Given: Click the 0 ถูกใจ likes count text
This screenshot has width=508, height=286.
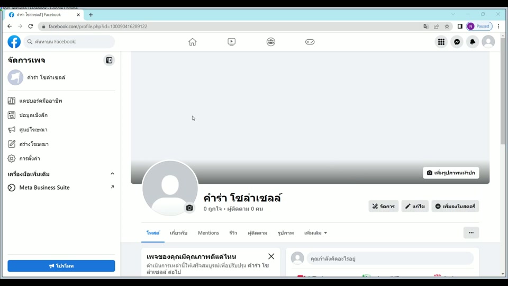Looking at the screenshot, I should (213, 209).
